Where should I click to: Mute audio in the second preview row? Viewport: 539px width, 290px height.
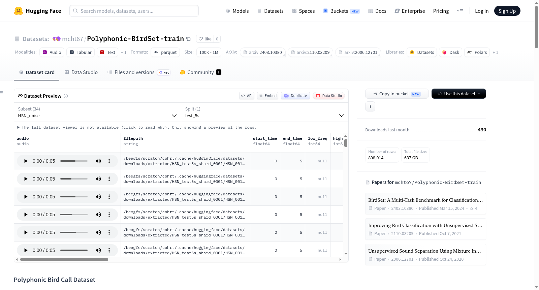coord(98,179)
